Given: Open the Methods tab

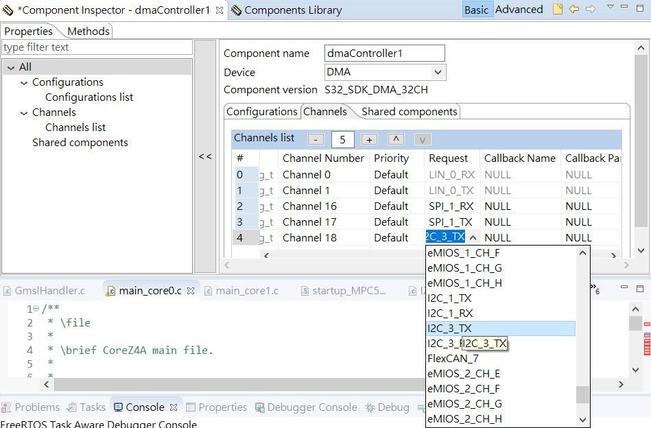Looking at the screenshot, I should pos(88,32).
